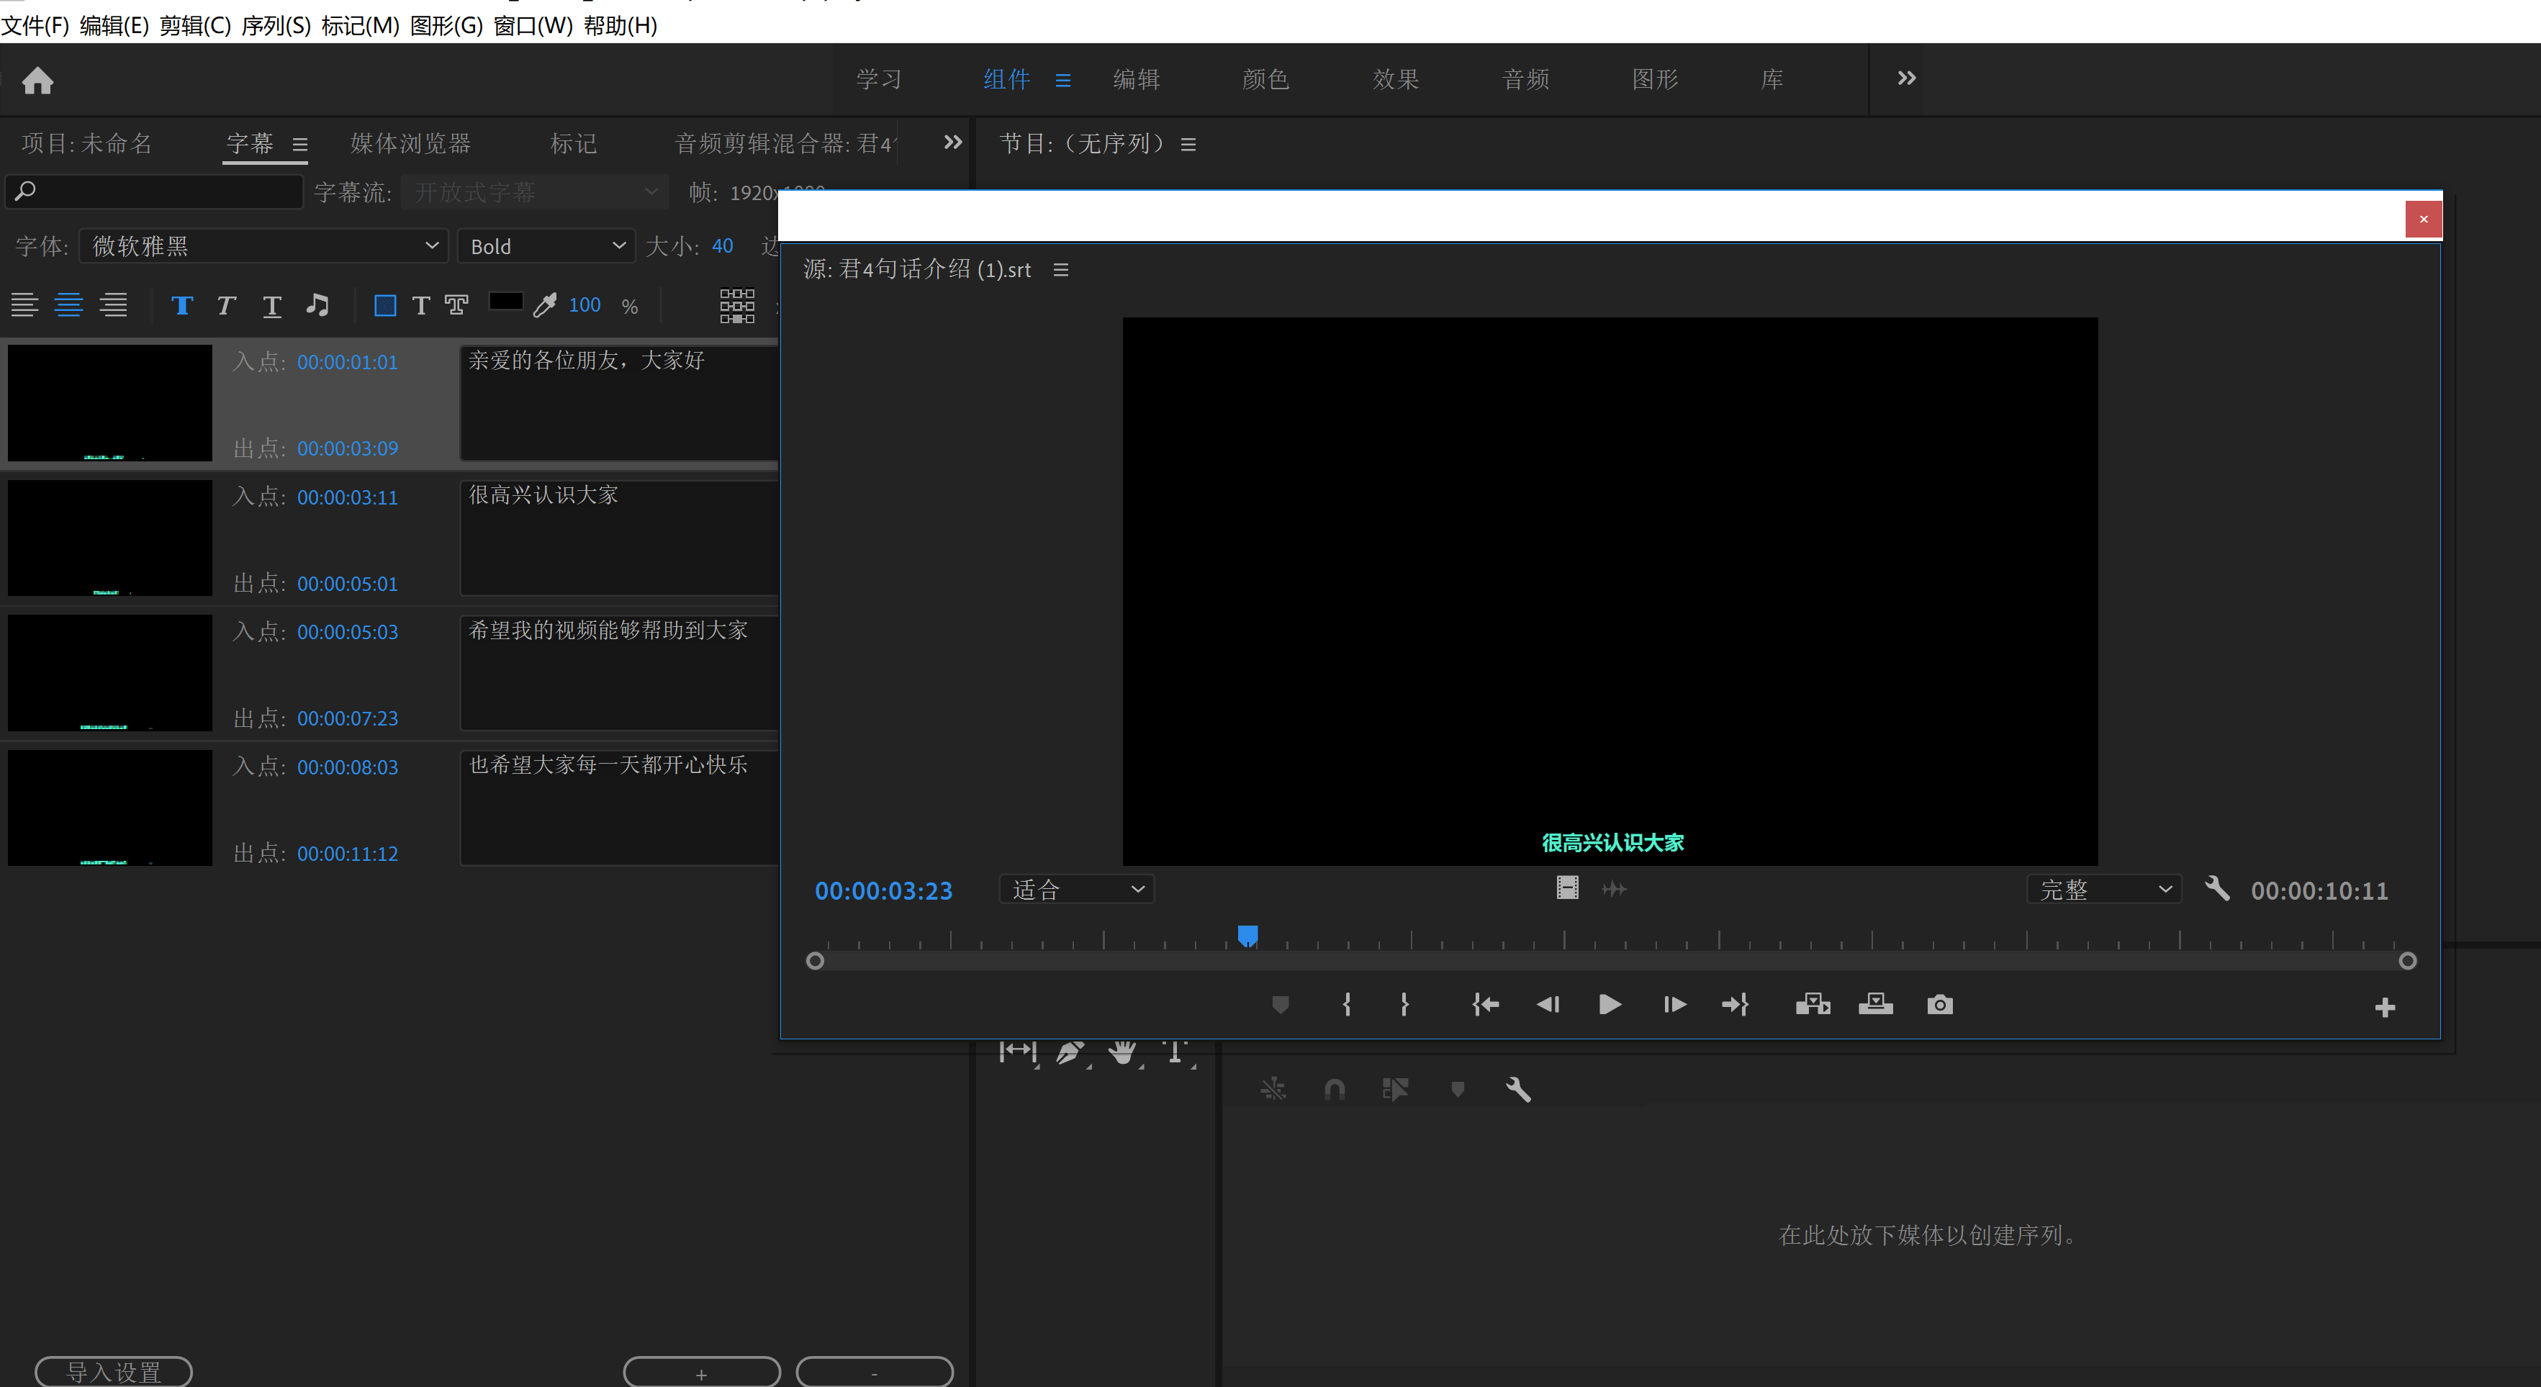Image resolution: width=2541 pixels, height=1387 pixels.
Task: Select the music note caption icon
Action: click(317, 305)
